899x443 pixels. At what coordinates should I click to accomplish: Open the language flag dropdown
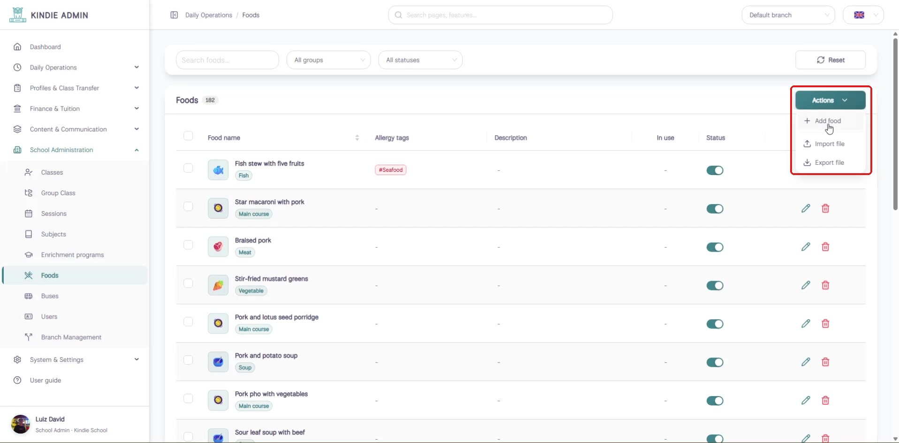point(863,15)
